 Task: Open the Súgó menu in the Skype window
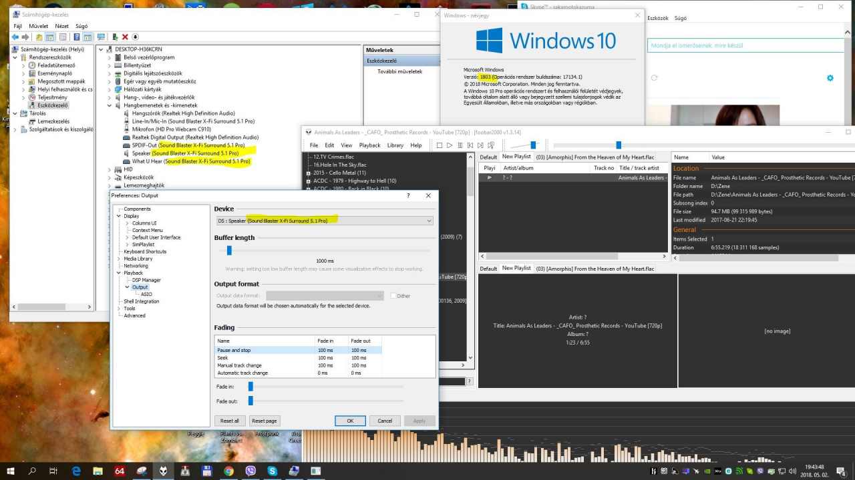tap(681, 19)
